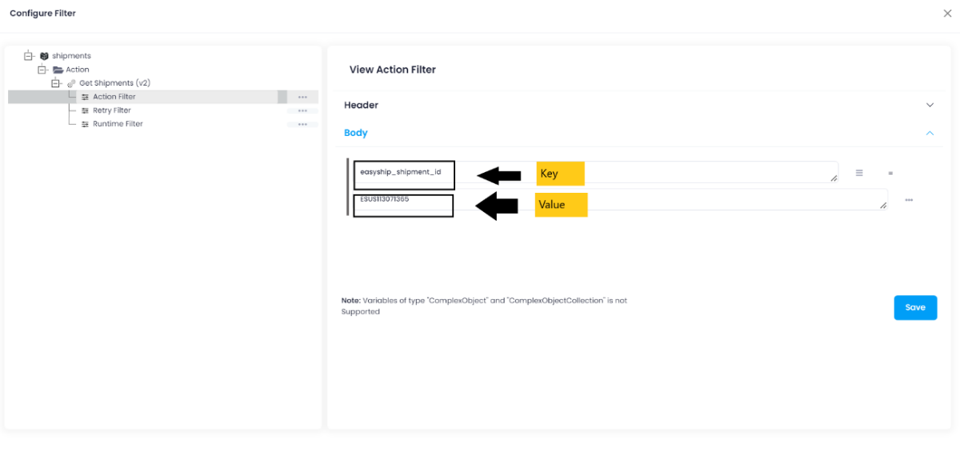This screenshot has height=452, width=960.
Task: Click the Get Shipments link icon
Action: pyautogui.click(x=71, y=83)
